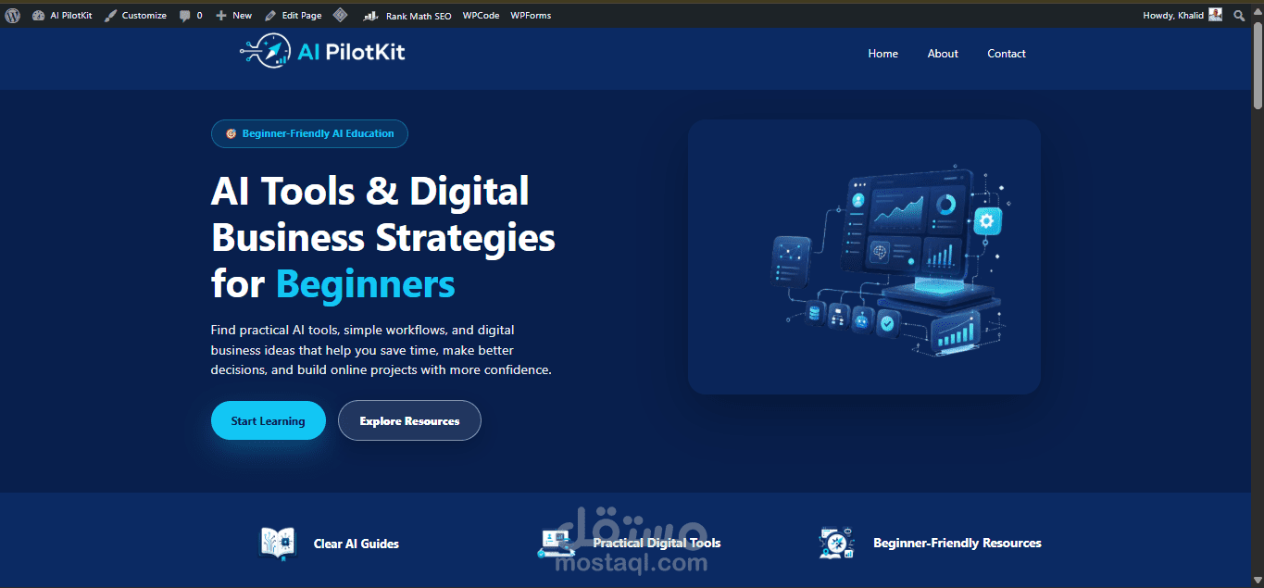Go to the Home page link

(x=882, y=54)
